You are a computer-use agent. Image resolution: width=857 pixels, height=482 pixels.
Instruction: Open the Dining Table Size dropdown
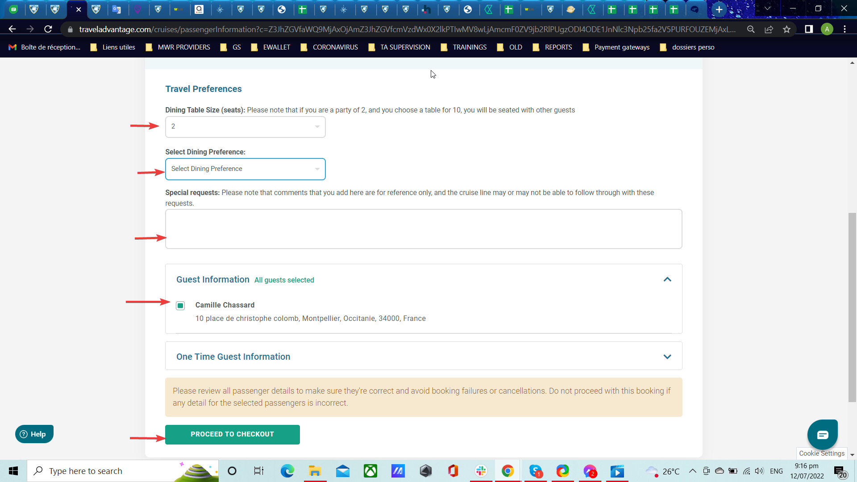(x=245, y=127)
